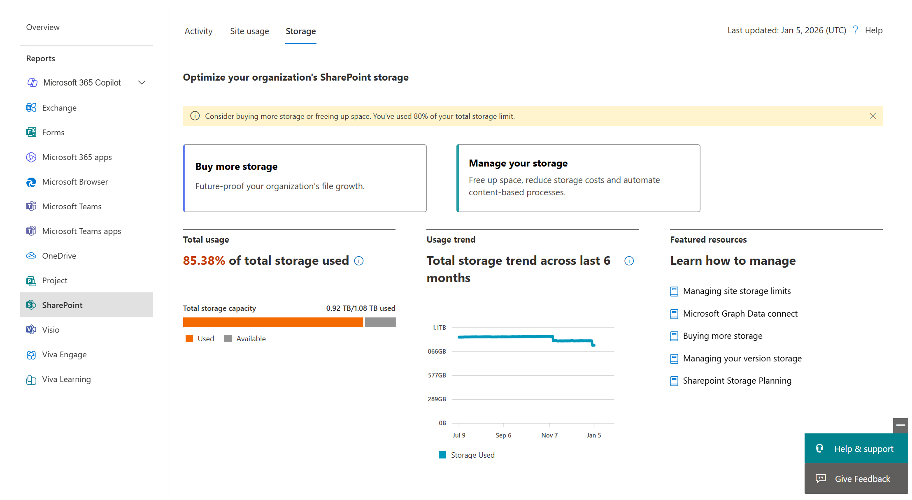
Task: Toggle the Available legend item
Action: [x=245, y=338]
